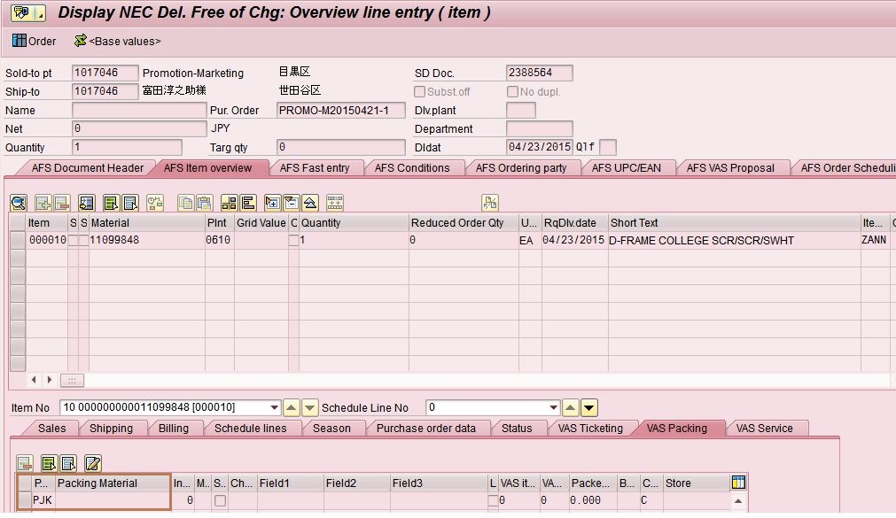Click the Order button in toolbar
This screenshot has width=896, height=518.
34,41
